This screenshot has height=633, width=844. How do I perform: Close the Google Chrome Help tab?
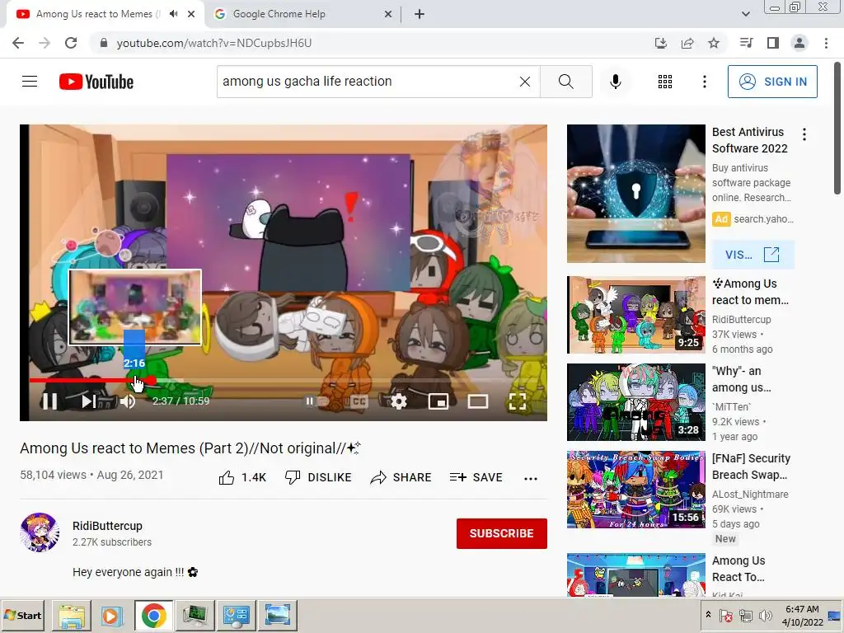[388, 14]
